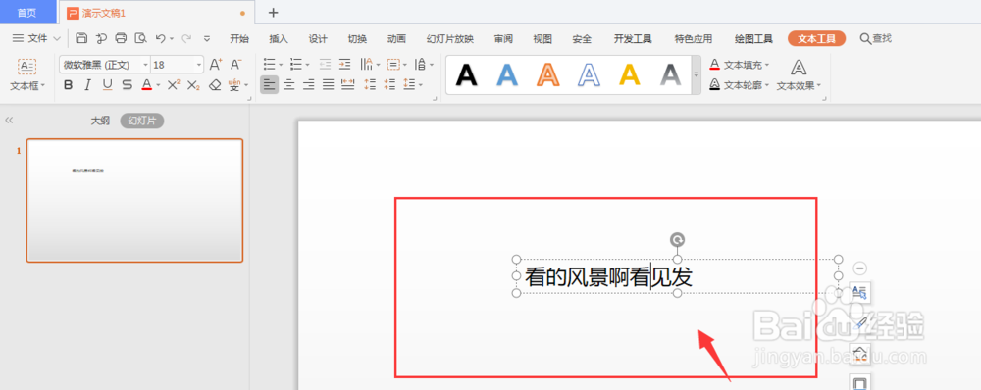
Task: Set center text alignment
Action: tap(288, 85)
